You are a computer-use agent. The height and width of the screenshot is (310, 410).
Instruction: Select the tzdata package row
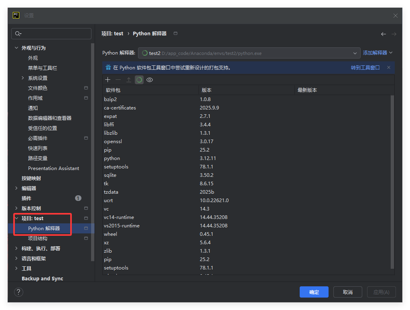tap(247, 192)
